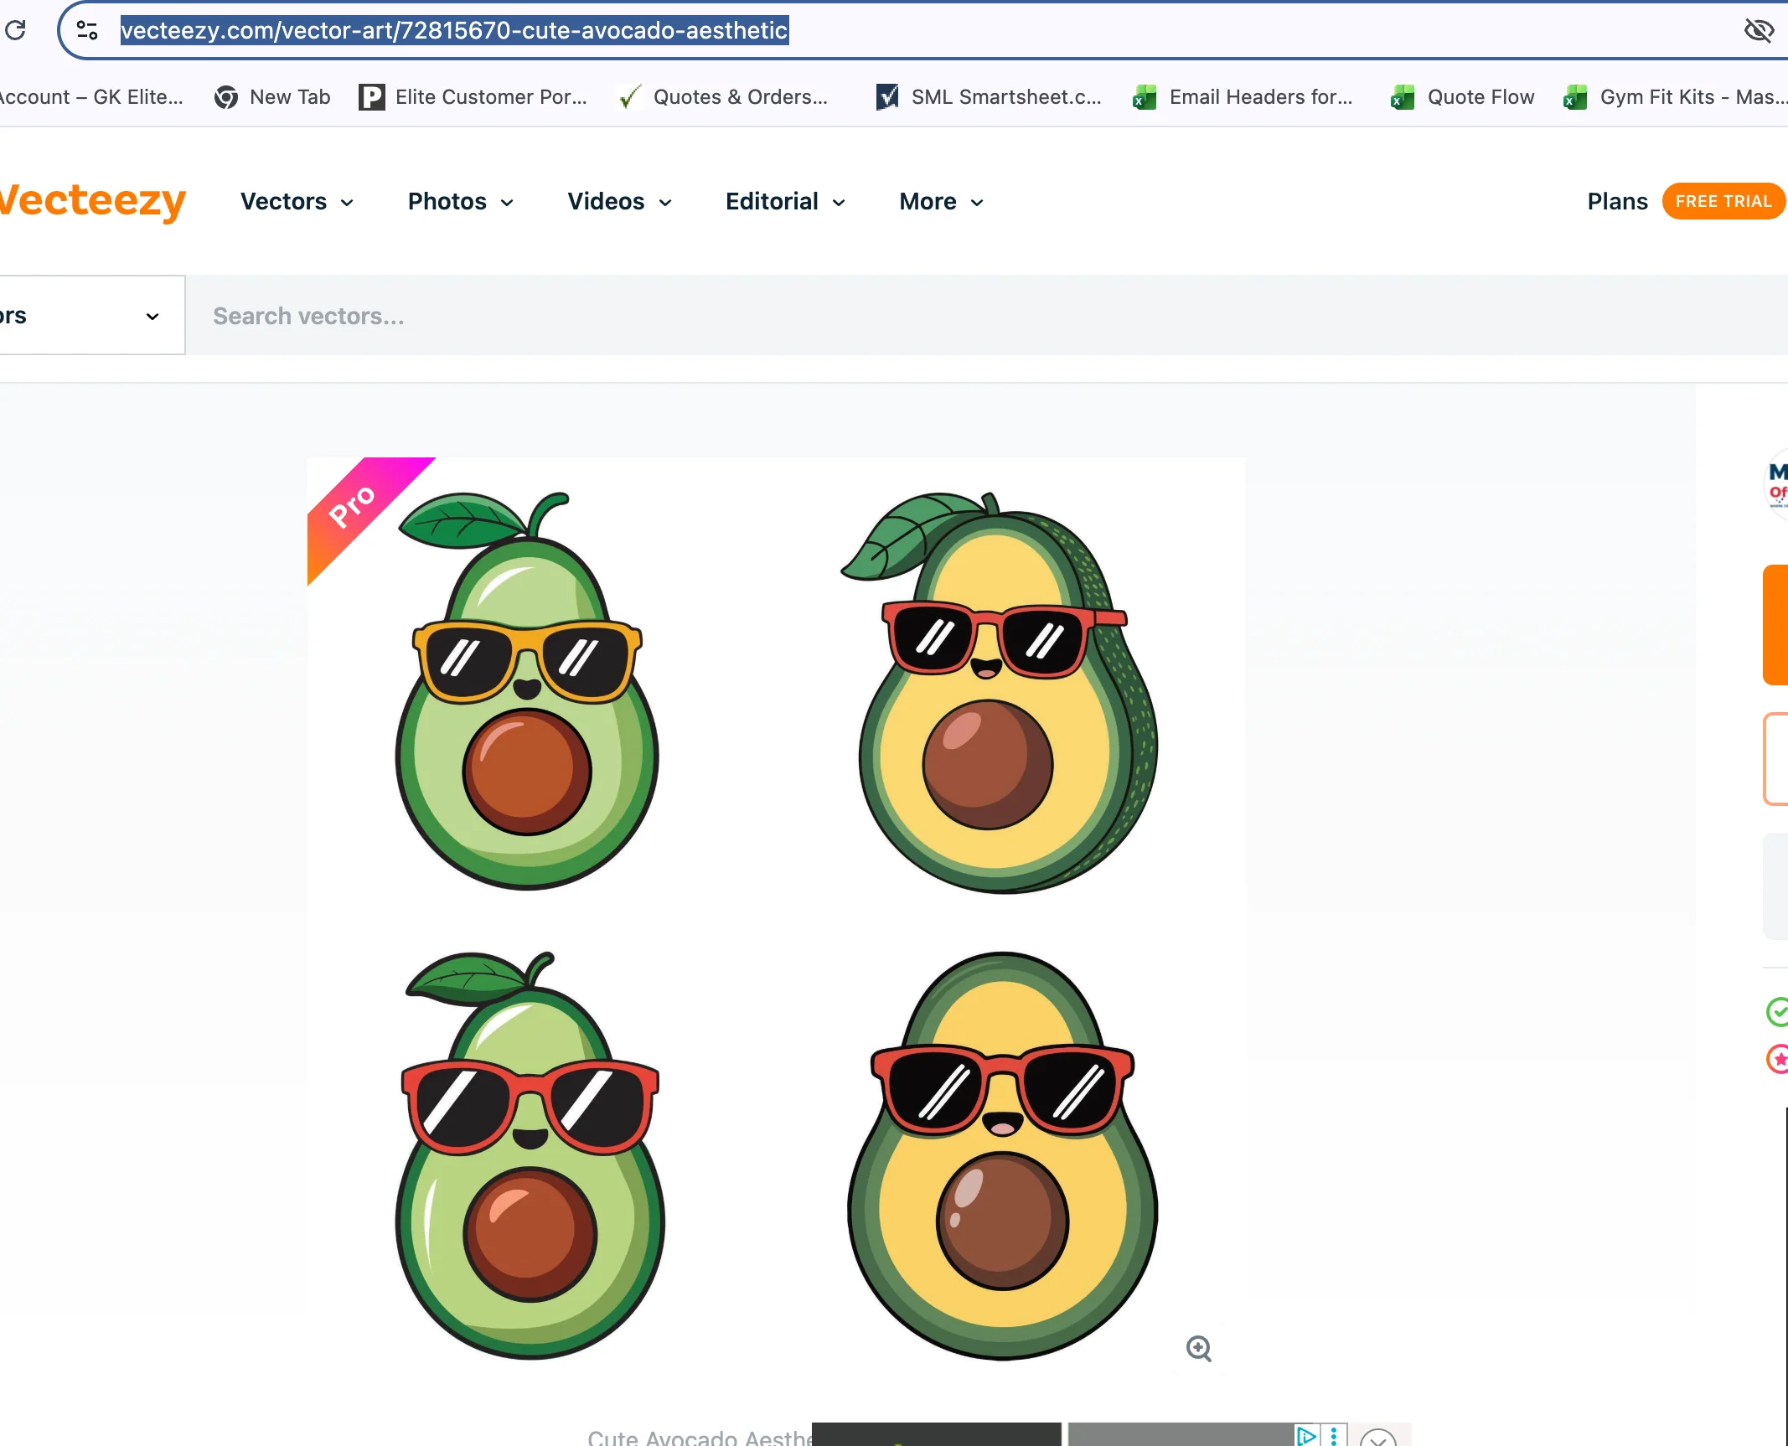1788x1446 pixels.
Task: Click the AdChoices triangle icon
Action: tap(1306, 1435)
